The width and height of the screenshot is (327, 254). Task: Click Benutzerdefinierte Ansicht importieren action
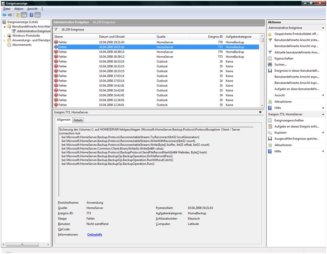(x=296, y=46)
